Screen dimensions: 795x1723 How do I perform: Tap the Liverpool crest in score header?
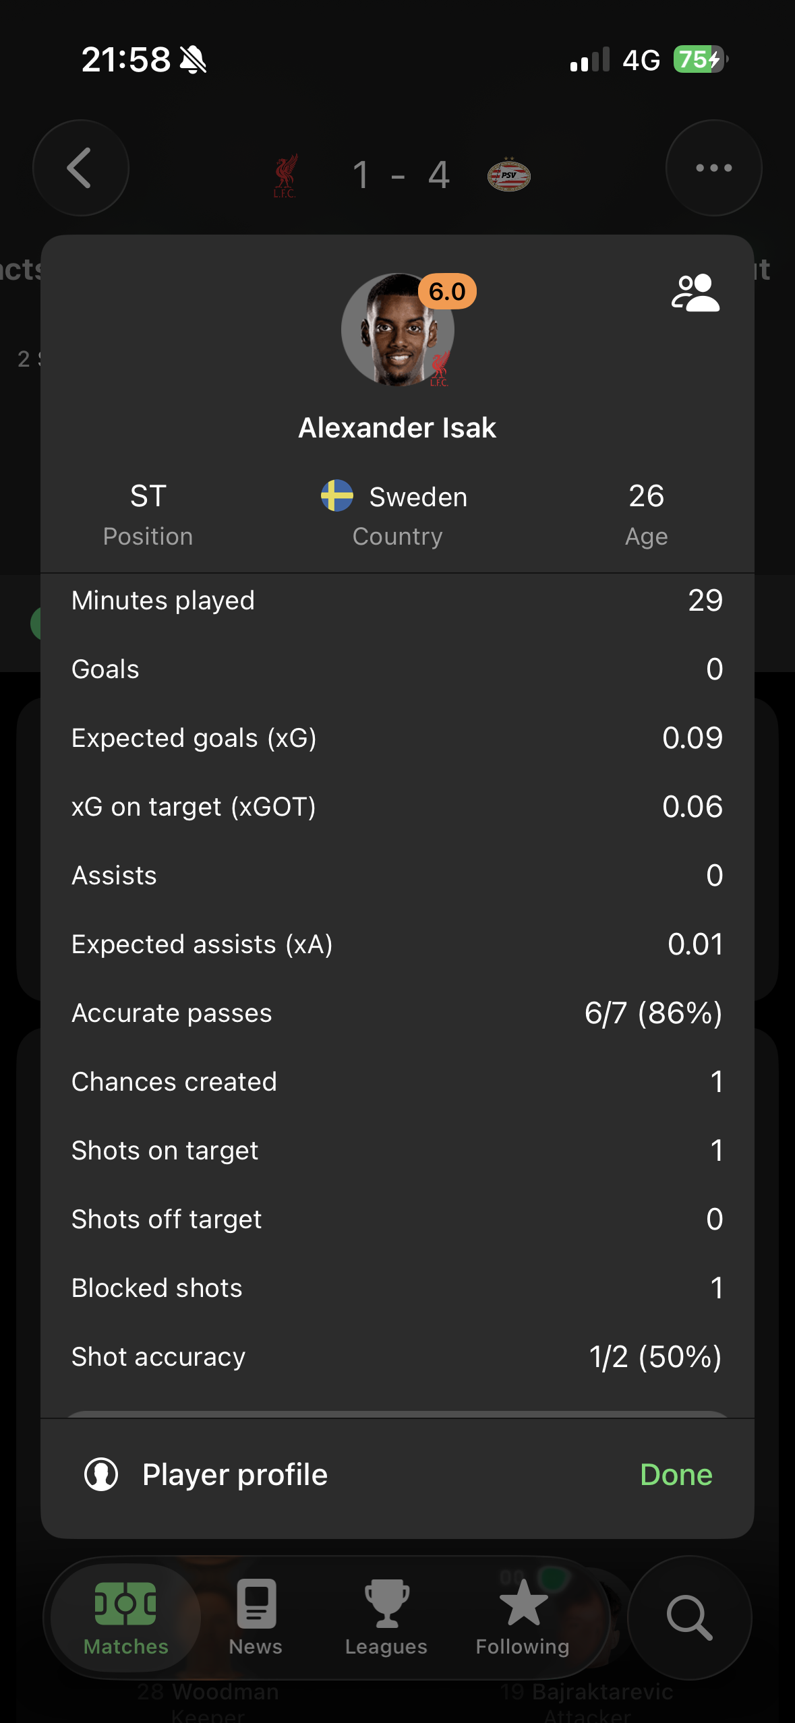click(285, 175)
